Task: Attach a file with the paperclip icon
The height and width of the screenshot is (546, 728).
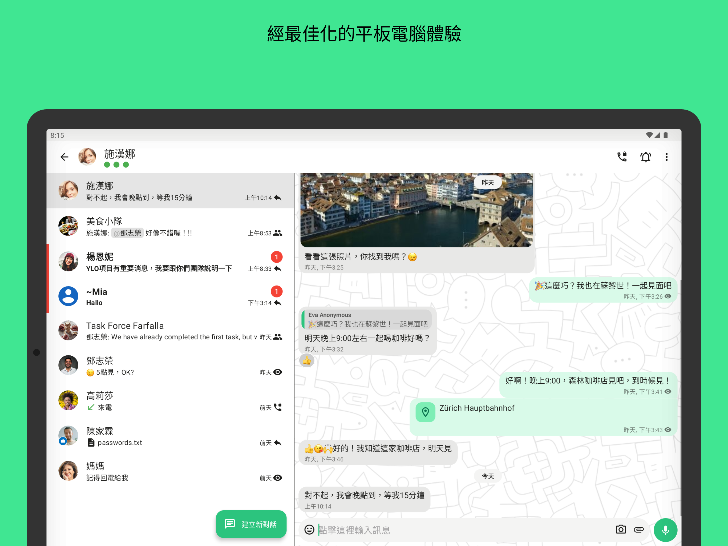Action: click(x=638, y=529)
